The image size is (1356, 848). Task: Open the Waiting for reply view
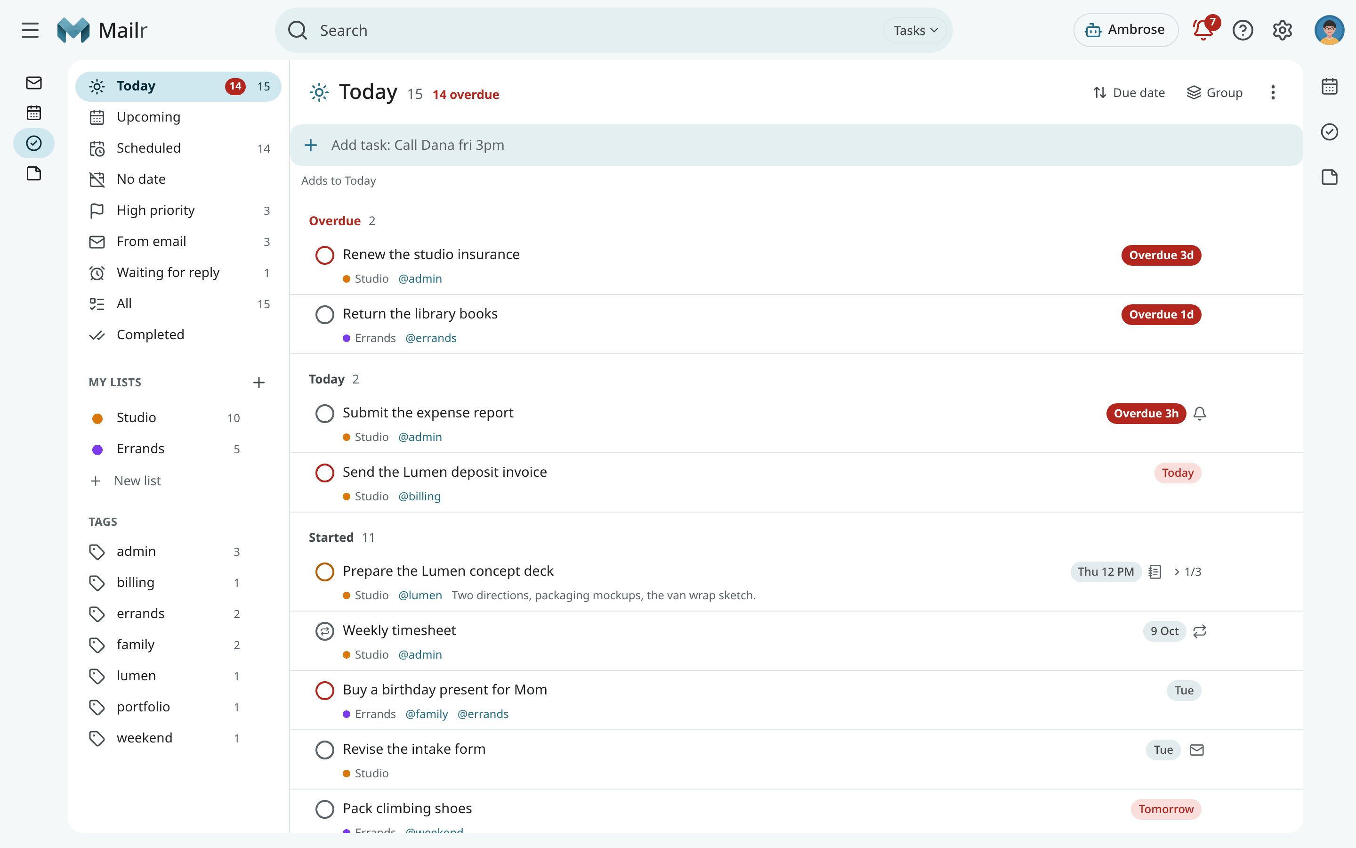[x=178, y=273]
